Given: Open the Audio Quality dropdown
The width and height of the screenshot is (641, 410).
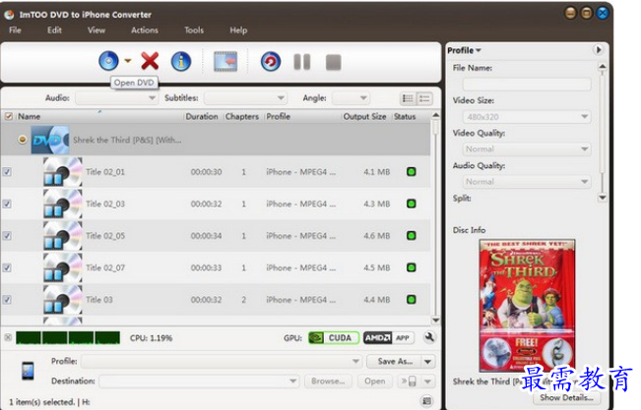Looking at the screenshot, I should 527,181.
